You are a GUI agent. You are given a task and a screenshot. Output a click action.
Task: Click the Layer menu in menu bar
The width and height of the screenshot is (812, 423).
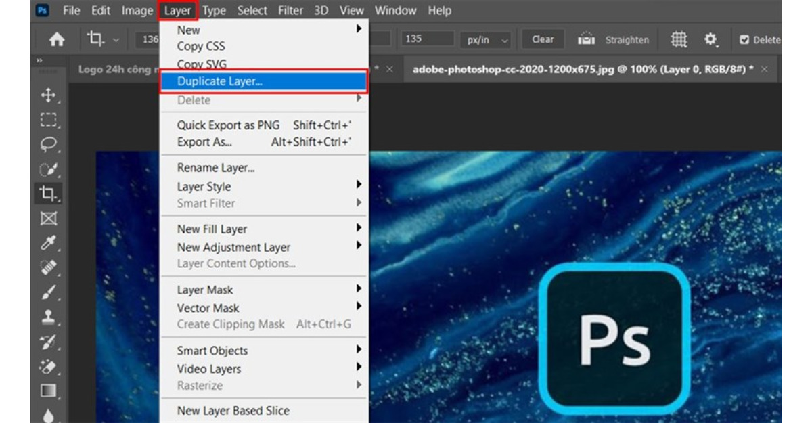point(178,11)
